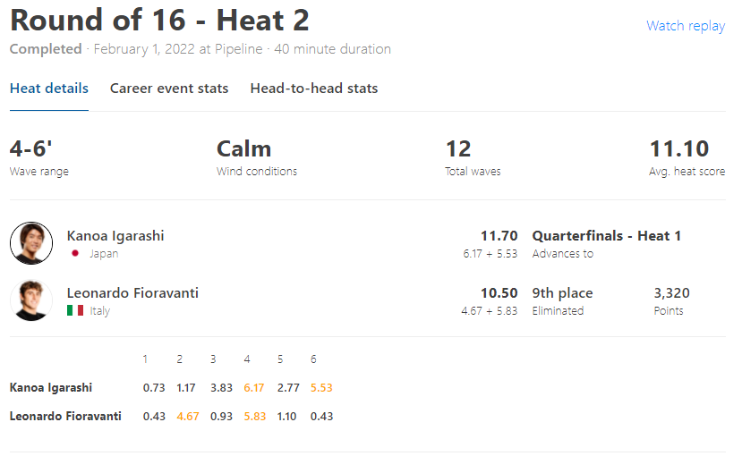Go to Quarterfinals - Heat 1

[x=606, y=236]
